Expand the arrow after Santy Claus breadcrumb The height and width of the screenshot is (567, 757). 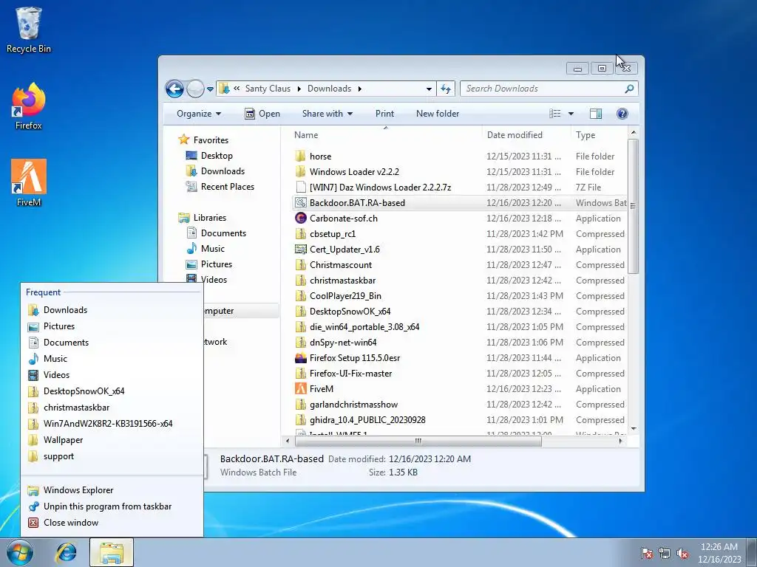[x=299, y=89]
